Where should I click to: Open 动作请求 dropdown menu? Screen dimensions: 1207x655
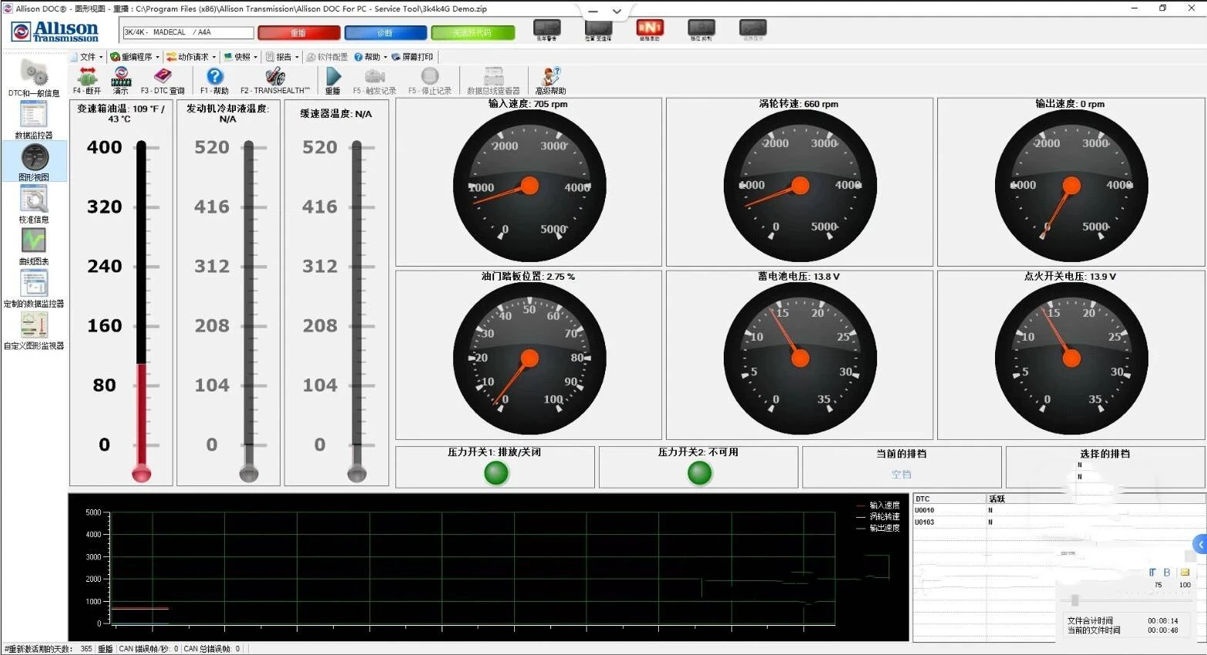coord(191,57)
